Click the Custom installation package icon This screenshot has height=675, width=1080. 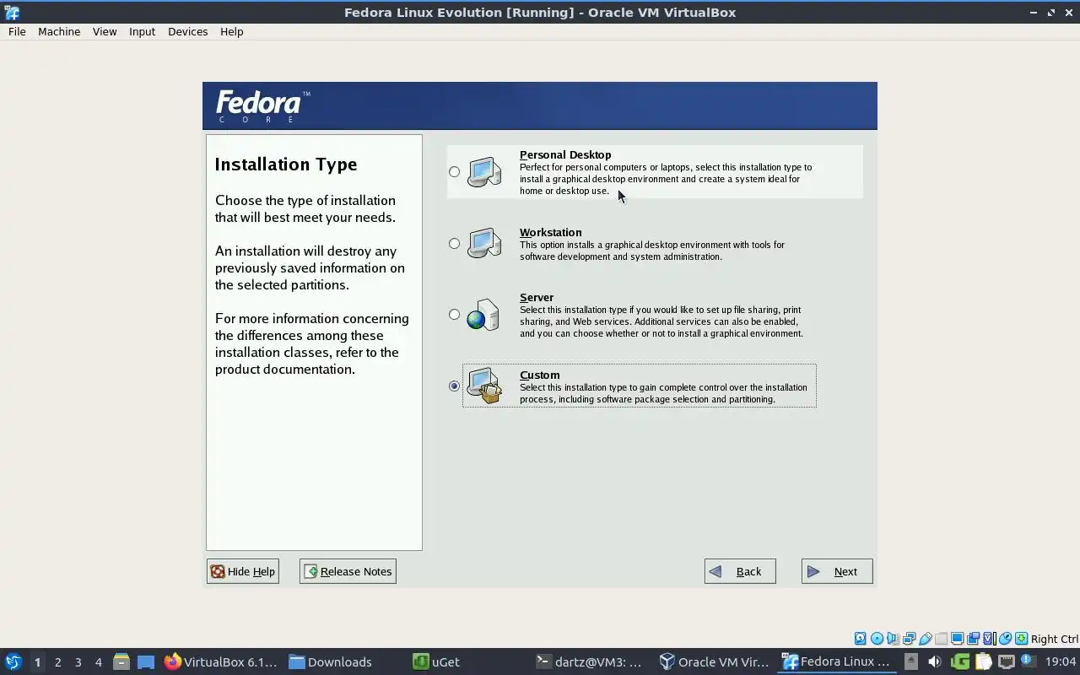tap(484, 386)
